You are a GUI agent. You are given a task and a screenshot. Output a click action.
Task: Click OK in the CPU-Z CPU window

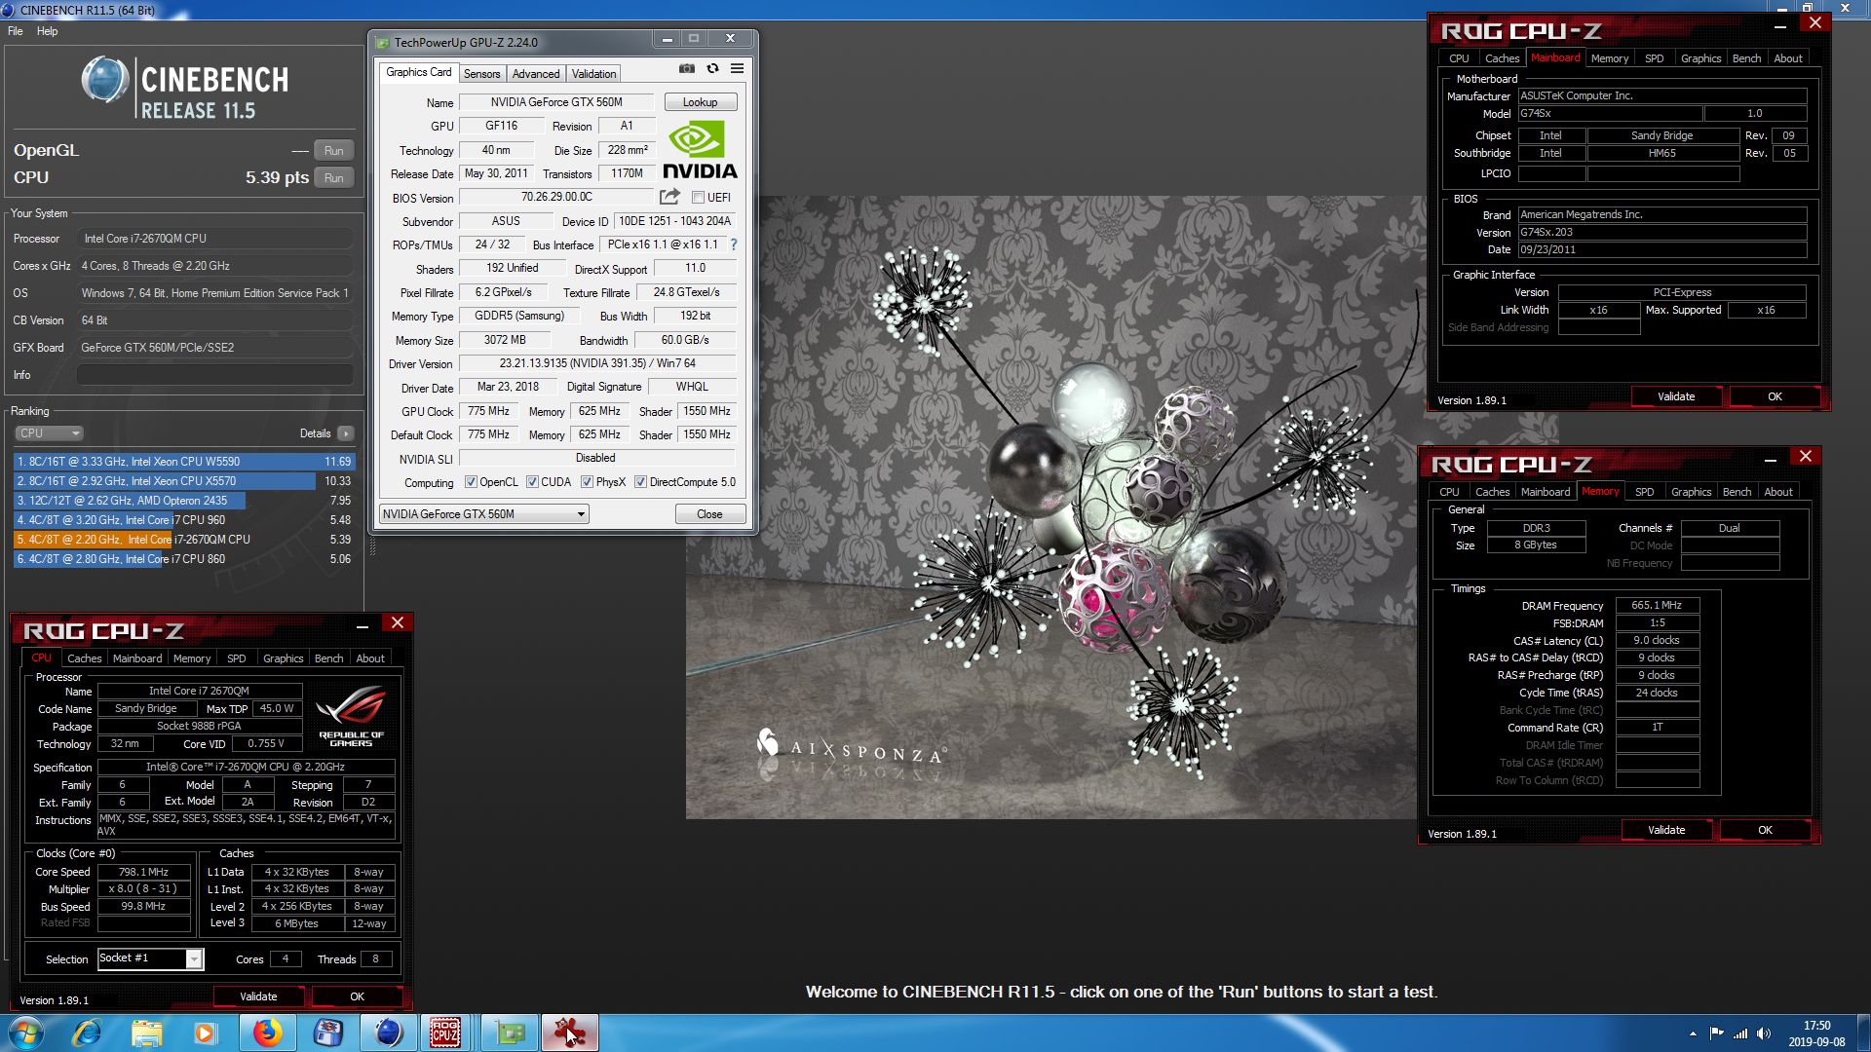pyautogui.click(x=357, y=996)
